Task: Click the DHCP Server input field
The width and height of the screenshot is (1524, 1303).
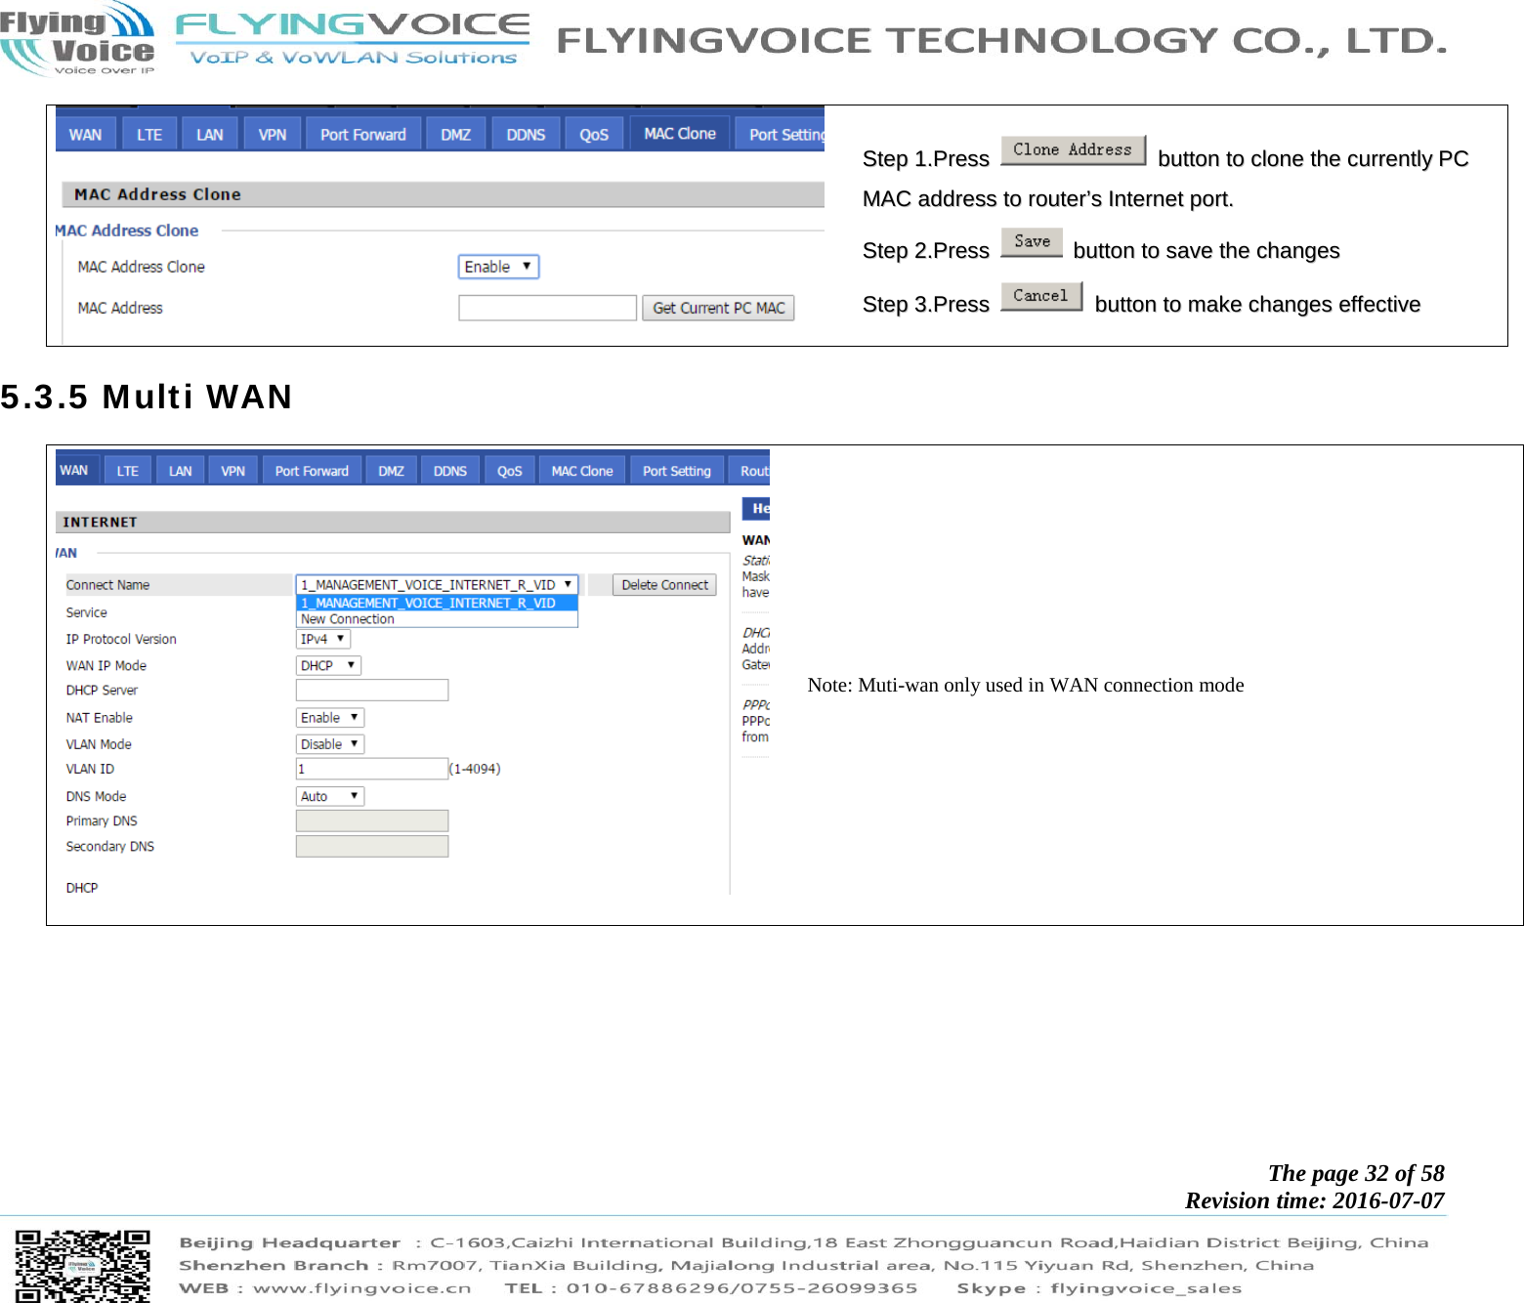Action: tap(372, 690)
